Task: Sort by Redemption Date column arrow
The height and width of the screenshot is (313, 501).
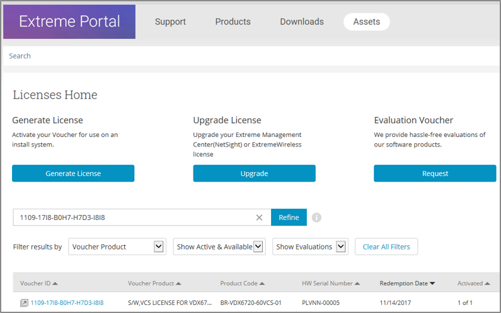Action: click(433, 283)
